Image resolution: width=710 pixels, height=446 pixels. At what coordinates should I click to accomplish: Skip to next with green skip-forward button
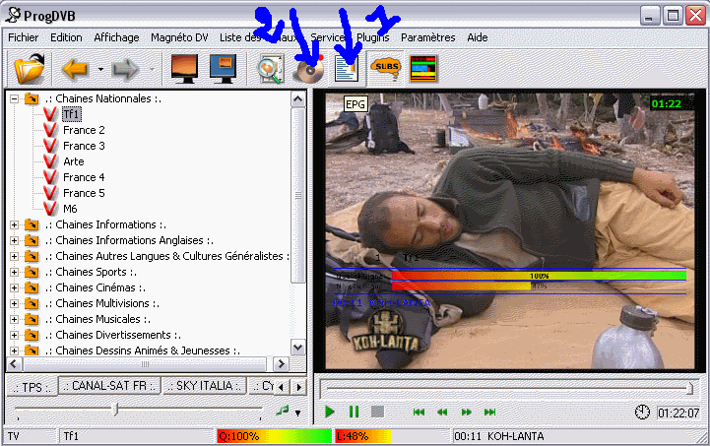(x=490, y=412)
